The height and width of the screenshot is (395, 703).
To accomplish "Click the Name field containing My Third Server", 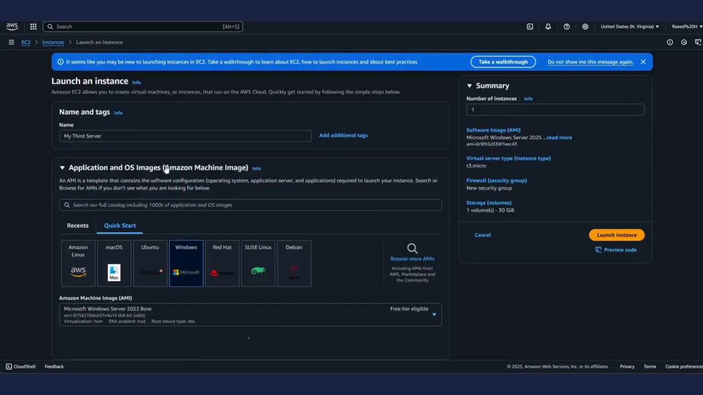I will pyautogui.click(x=185, y=136).
